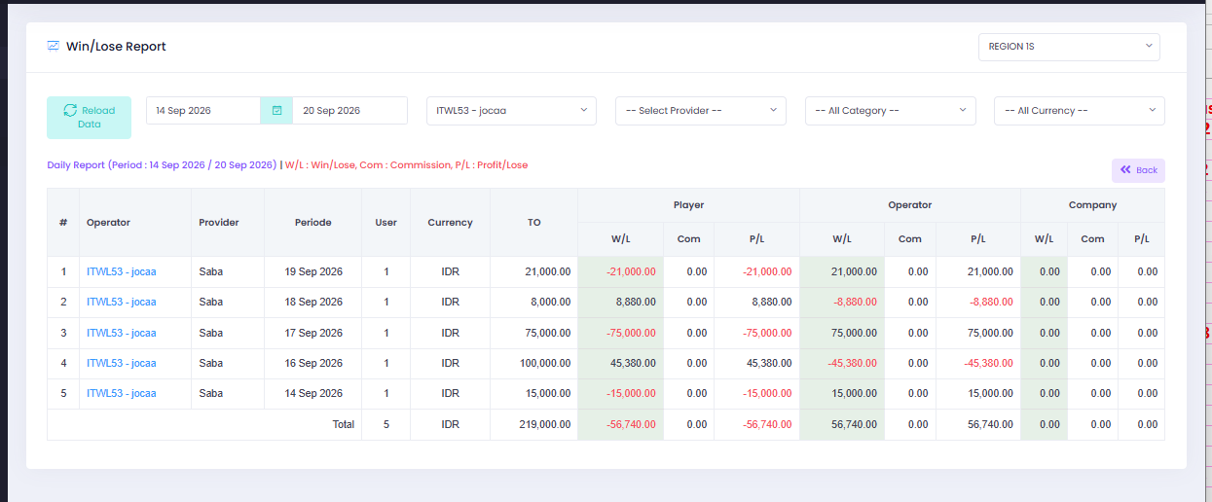
Task: Open ITWL53 - jocaa link for 18 Sep 2026
Action: [x=121, y=303]
